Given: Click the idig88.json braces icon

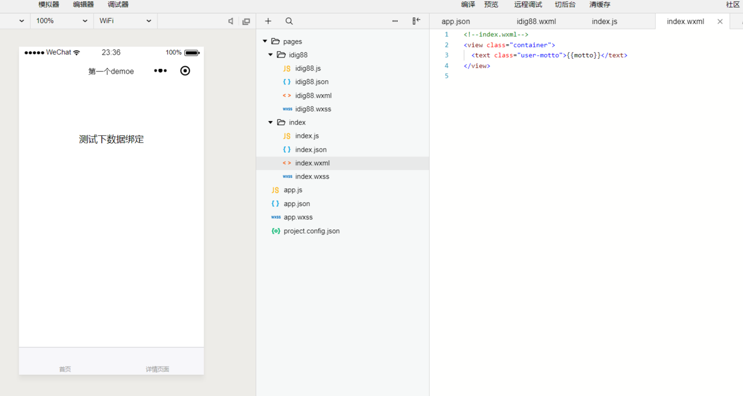Looking at the screenshot, I should pos(287,82).
